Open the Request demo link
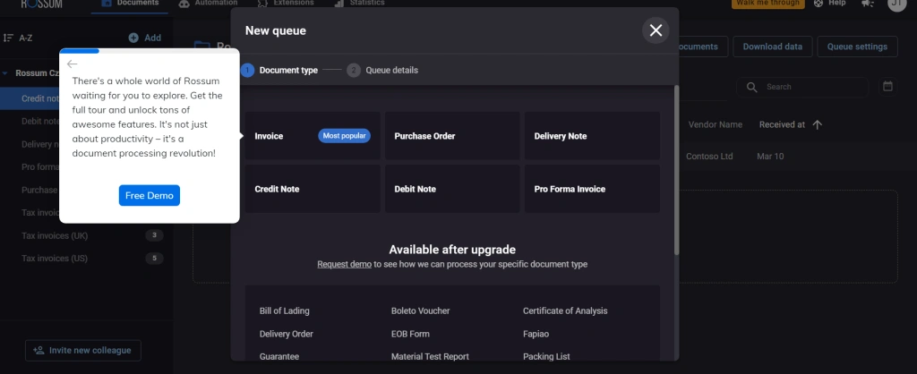The image size is (917, 374). [x=344, y=264]
